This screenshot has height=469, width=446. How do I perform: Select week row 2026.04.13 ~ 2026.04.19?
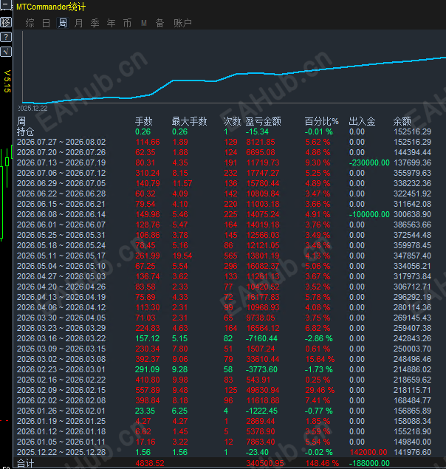click(x=224, y=298)
